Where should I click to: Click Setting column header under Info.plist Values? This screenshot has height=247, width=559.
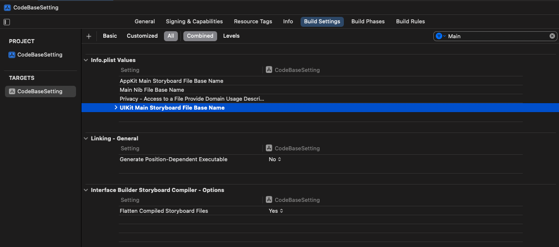pyautogui.click(x=130, y=70)
